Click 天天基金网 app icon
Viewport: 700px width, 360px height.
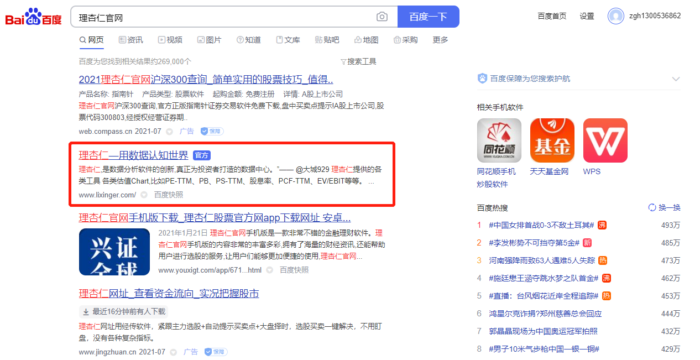(552, 140)
